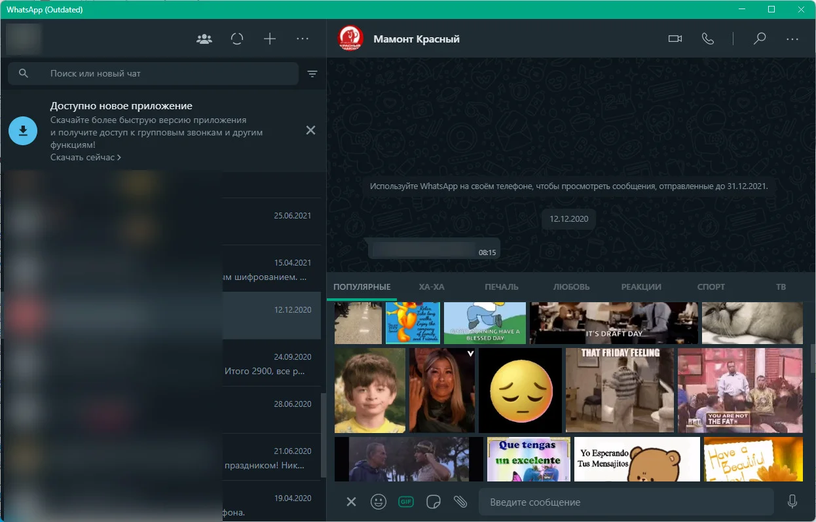The height and width of the screenshot is (522, 816).
Task: Open your profile picture in sidebar header
Action: [24, 39]
